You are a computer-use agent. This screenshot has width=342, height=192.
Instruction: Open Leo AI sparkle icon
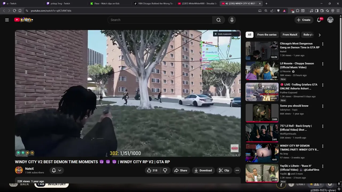pos(327,11)
